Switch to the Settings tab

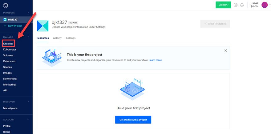coord(71,38)
